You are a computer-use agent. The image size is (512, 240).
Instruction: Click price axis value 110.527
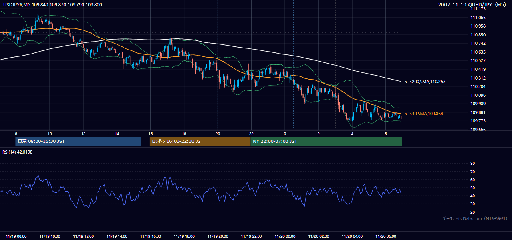[x=478, y=60]
